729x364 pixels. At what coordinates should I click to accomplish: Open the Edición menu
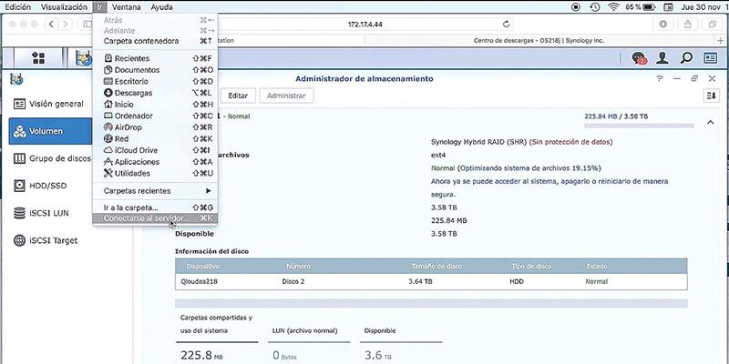[17, 7]
